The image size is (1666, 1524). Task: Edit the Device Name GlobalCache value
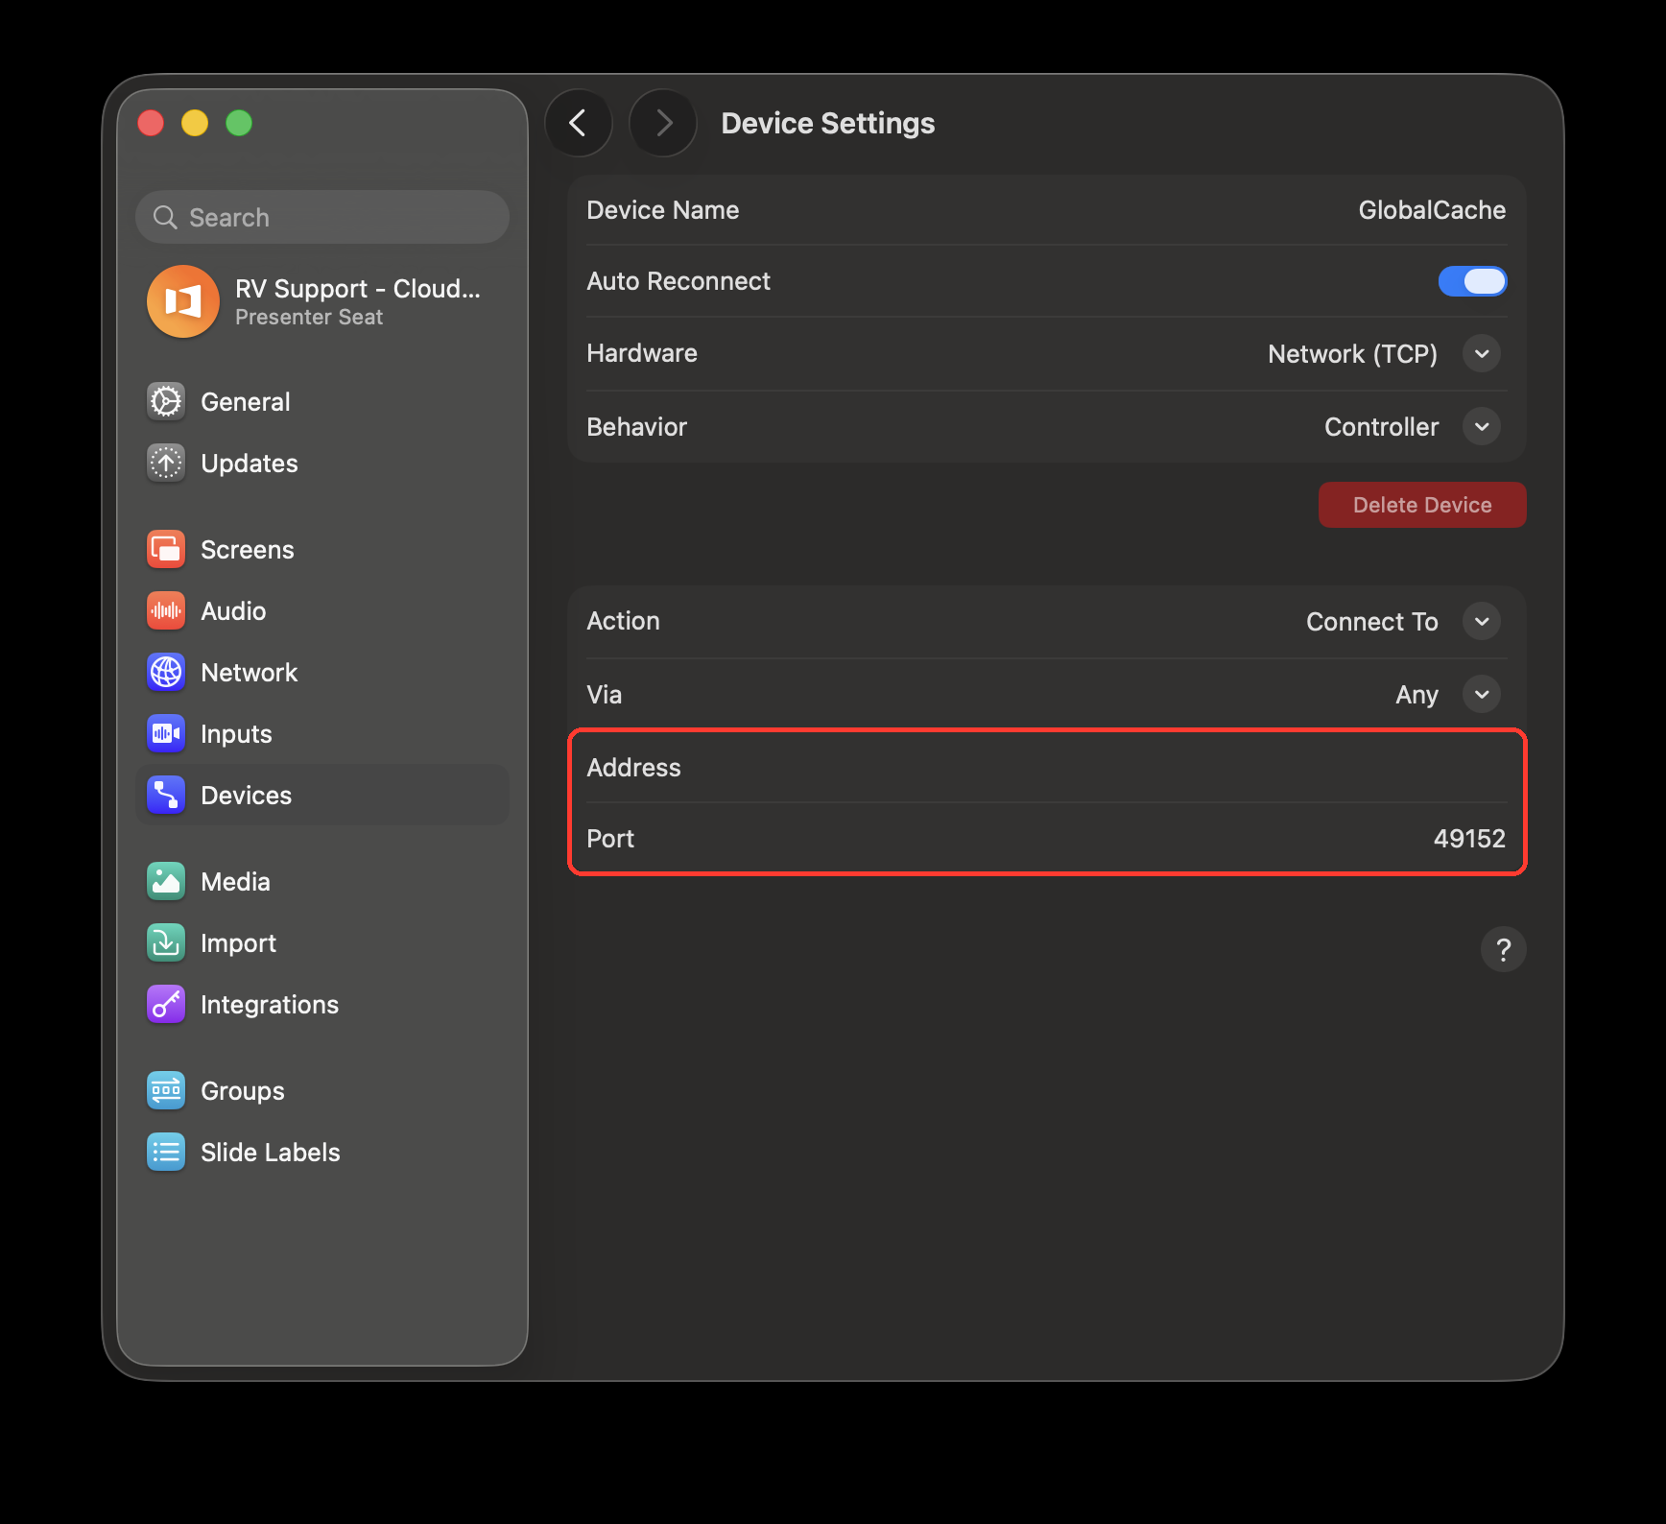[1432, 210]
